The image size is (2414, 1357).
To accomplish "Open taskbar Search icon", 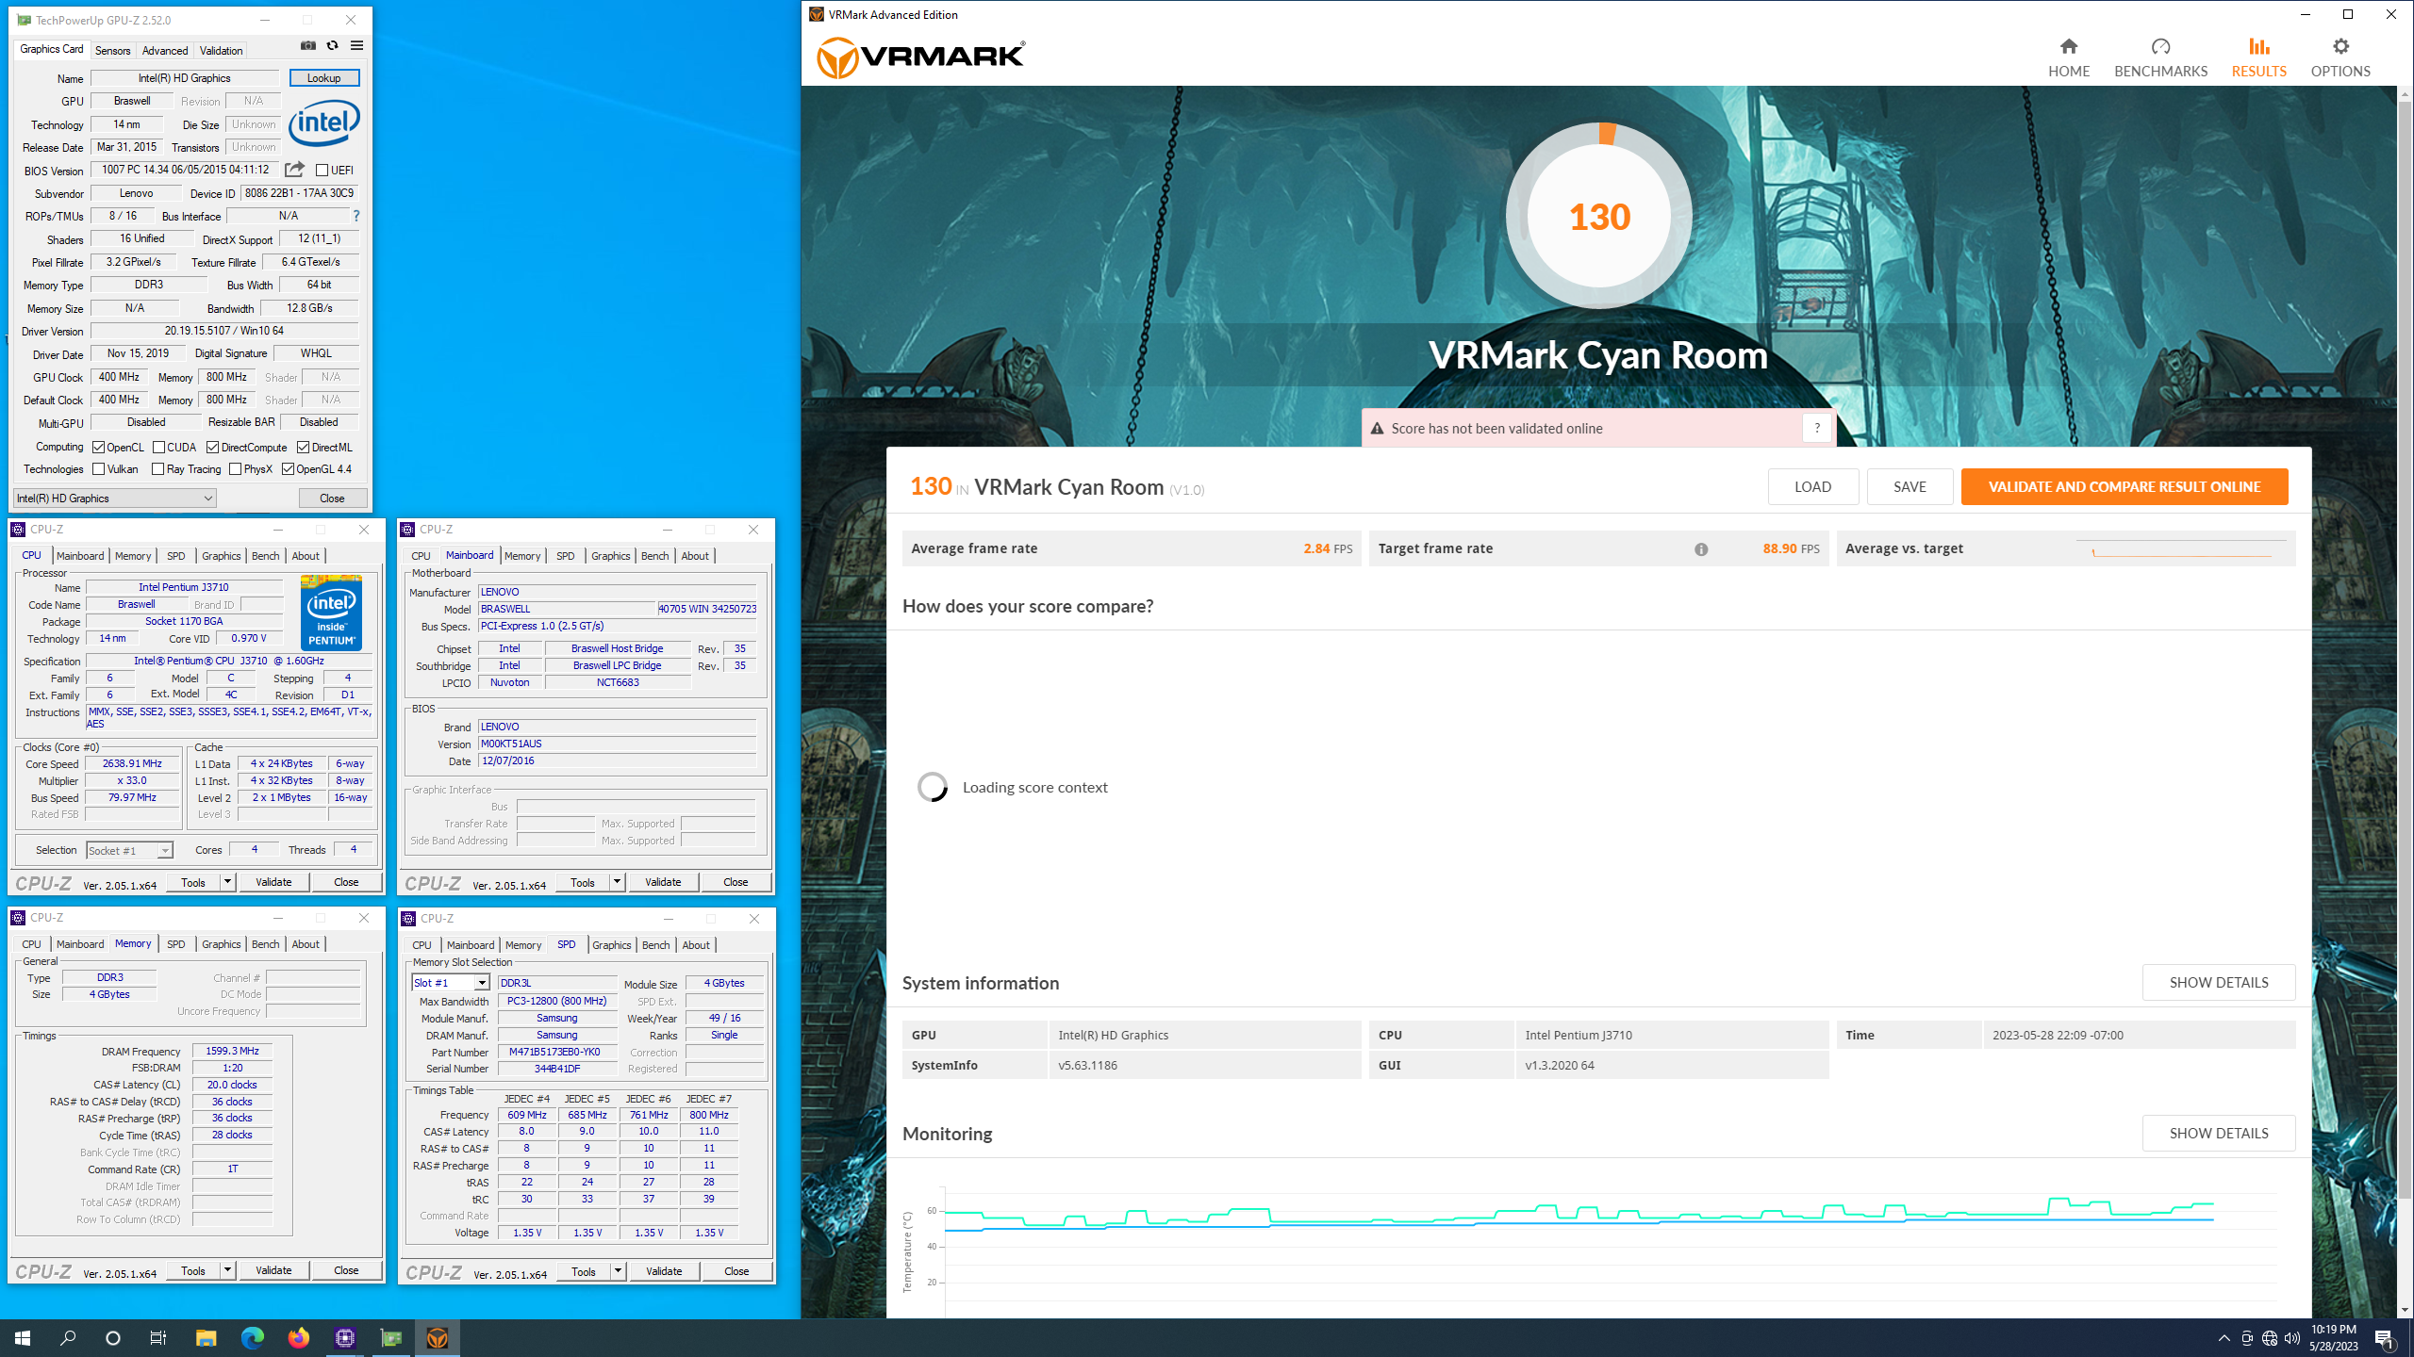I will pyautogui.click(x=68, y=1337).
